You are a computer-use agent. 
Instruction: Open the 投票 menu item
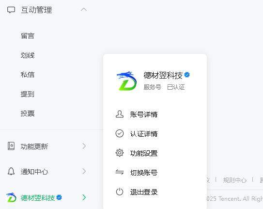point(28,113)
